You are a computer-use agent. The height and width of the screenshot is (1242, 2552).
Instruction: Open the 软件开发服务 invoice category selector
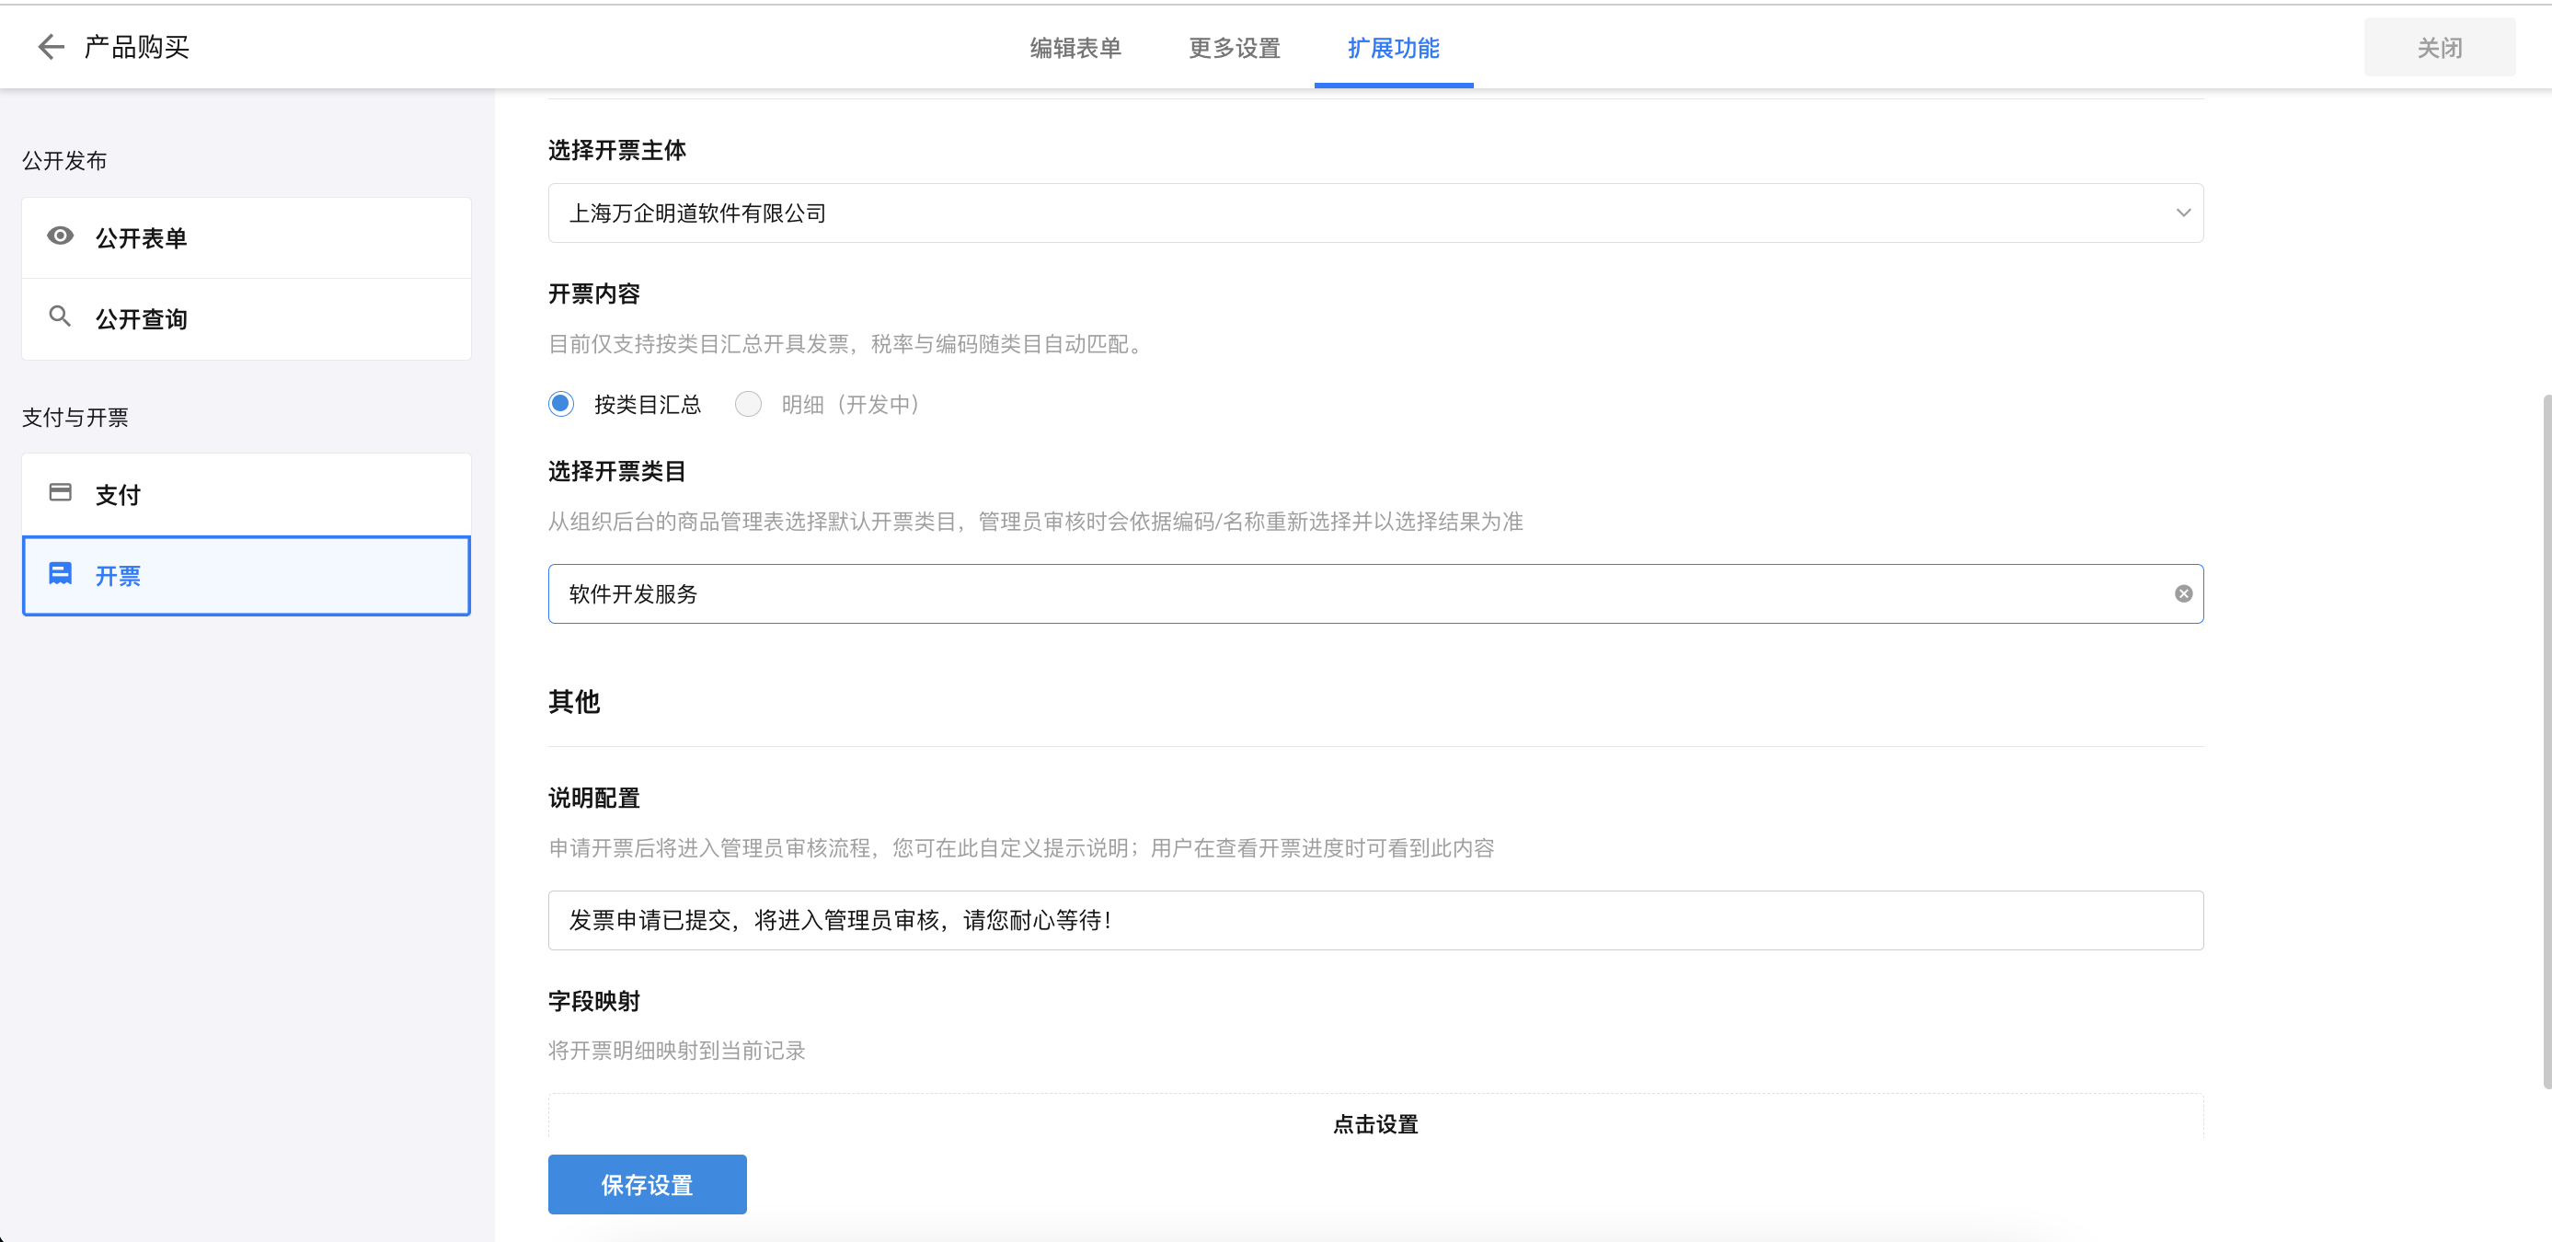tap(1288, 593)
